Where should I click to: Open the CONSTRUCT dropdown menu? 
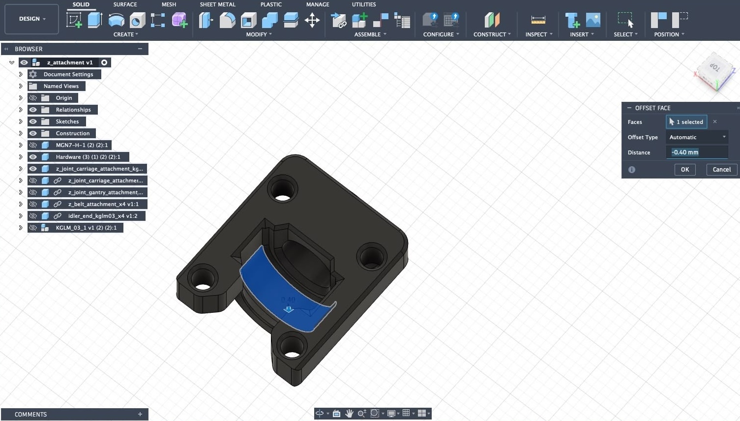click(492, 34)
